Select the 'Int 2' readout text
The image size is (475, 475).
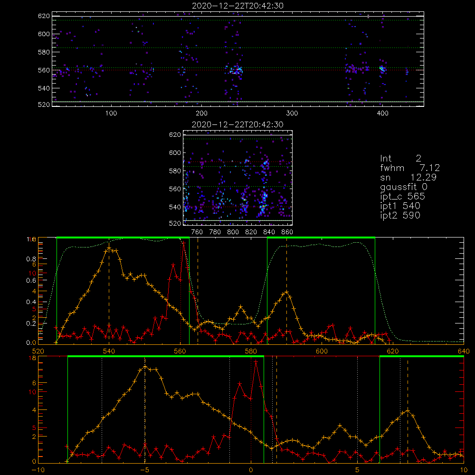400,159
